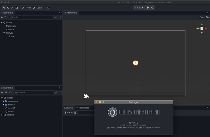
Task: Toggle Local coordinate mode
Action: [37, 8]
